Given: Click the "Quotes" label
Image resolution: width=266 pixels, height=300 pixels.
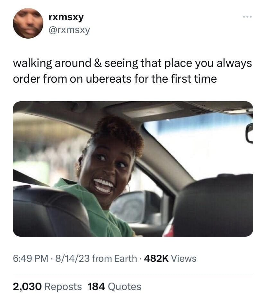Looking at the screenshot, I should coord(125,286).
